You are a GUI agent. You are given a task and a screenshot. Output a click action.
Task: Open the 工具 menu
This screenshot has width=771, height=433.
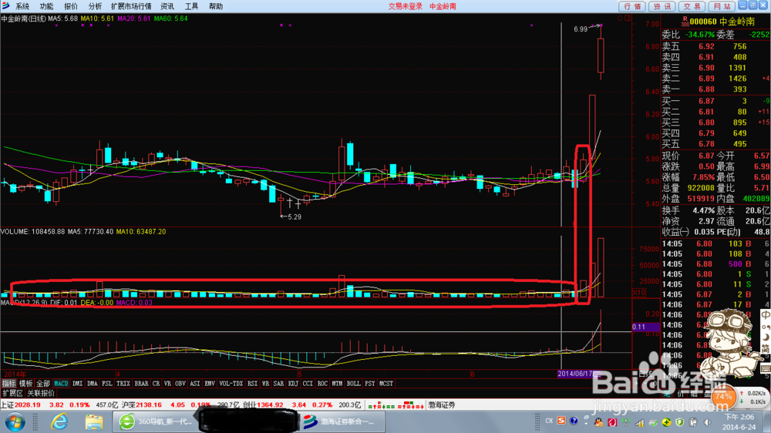[x=191, y=6]
